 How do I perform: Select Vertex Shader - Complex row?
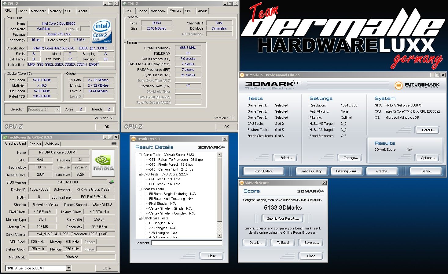[x=172, y=213]
